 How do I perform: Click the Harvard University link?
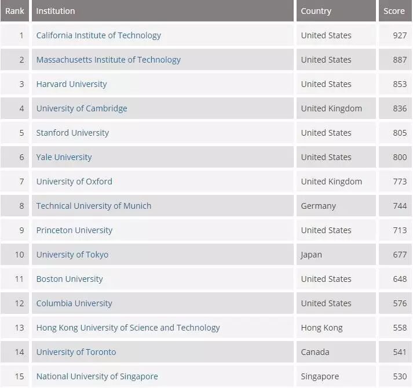(72, 84)
